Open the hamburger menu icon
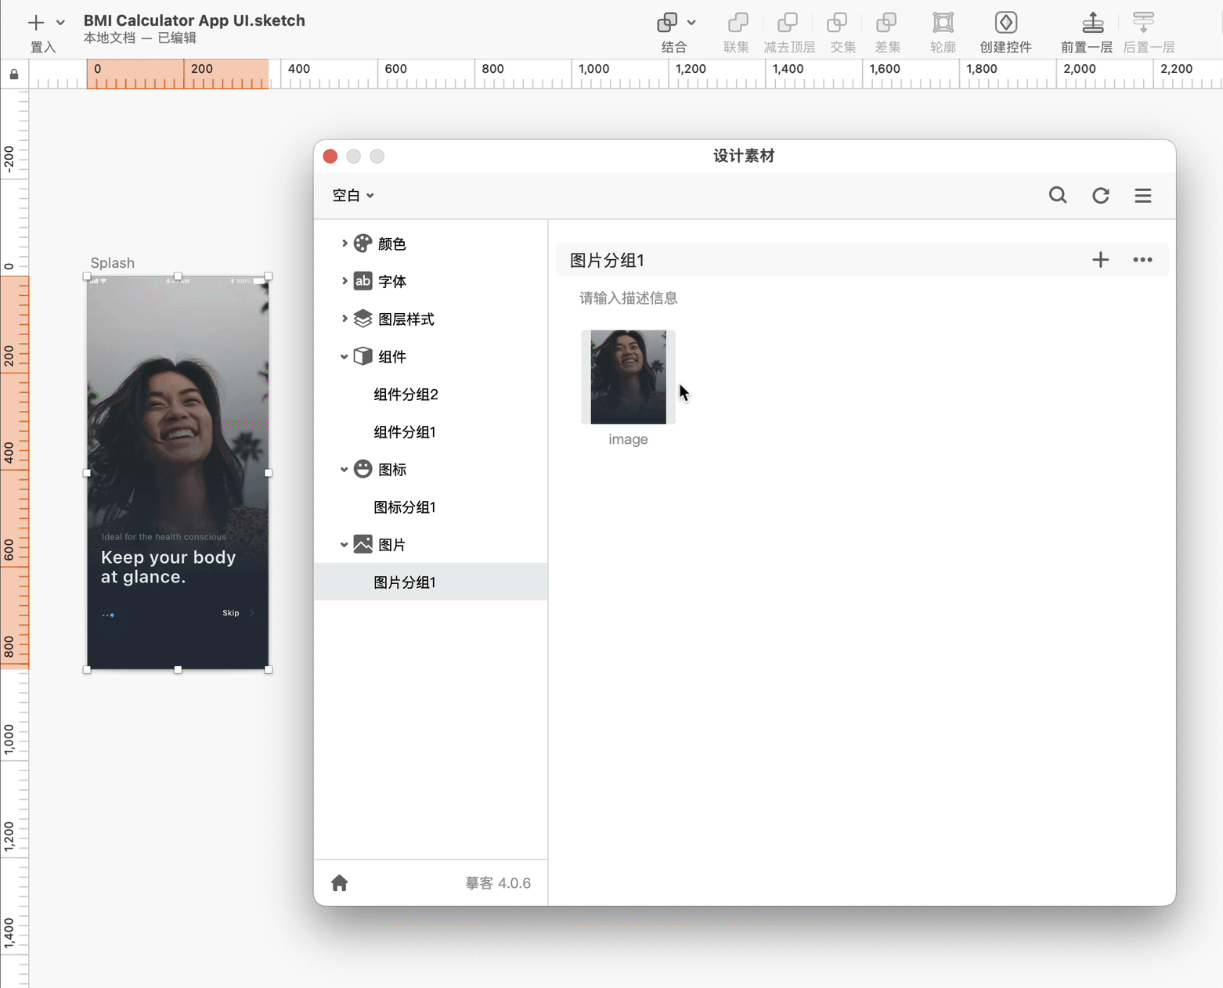This screenshot has height=988, width=1223. 1142,195
